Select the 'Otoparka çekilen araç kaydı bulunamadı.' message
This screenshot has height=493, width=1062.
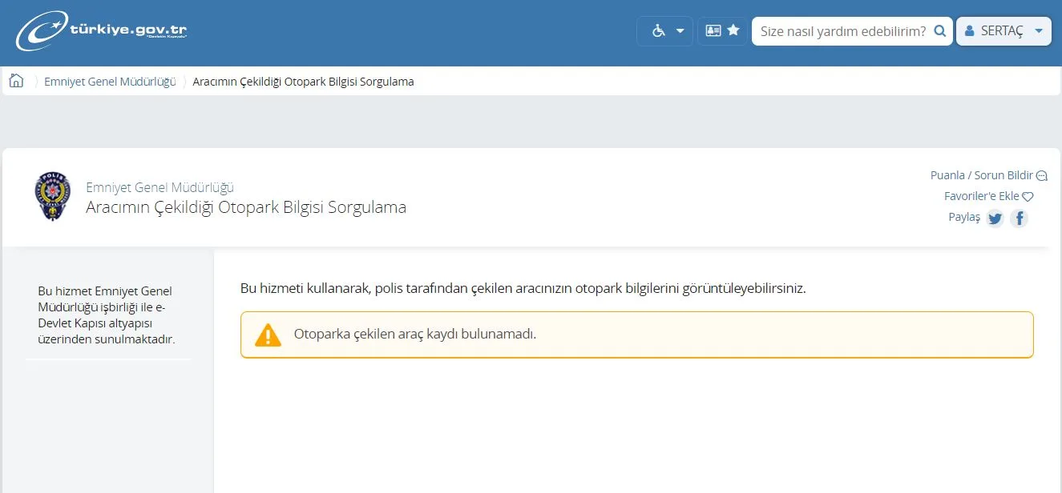[415, 334]
